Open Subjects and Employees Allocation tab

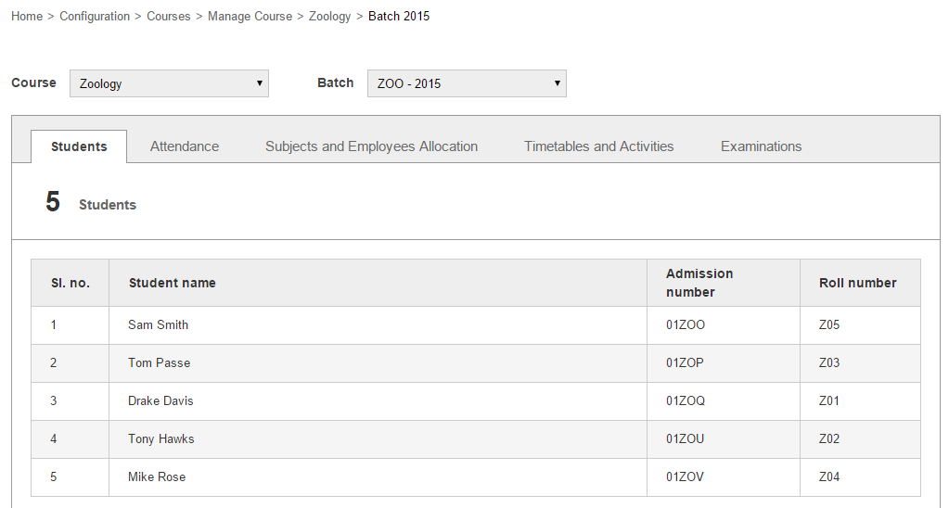click(x=371, y=146)
